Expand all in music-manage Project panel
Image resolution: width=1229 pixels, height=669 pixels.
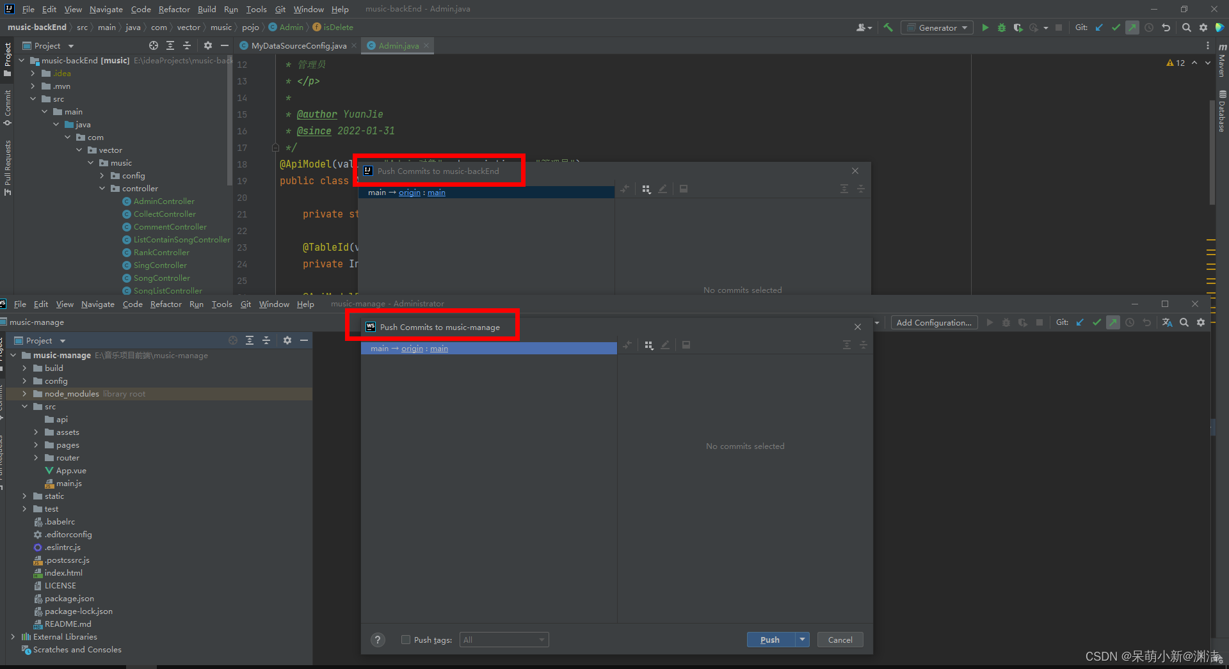tap(250, 340)
